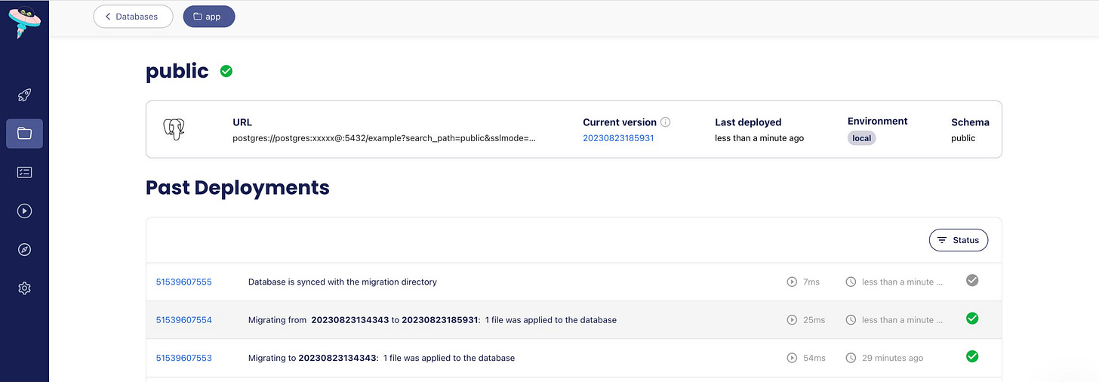Click the '29 minutes ago' timestamp

point(892,358)
